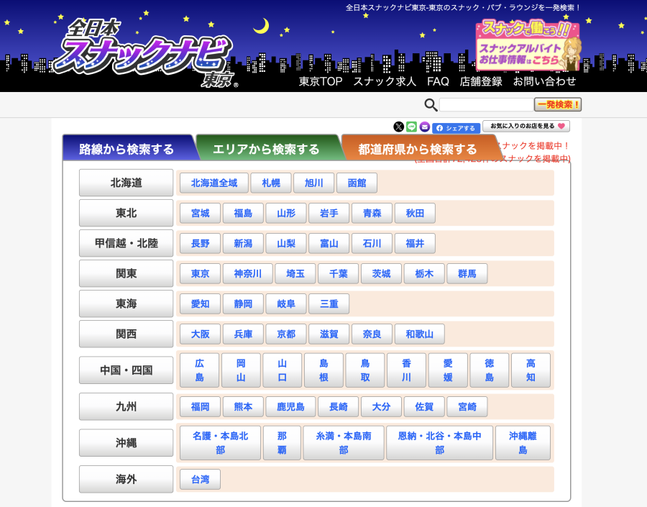Choose 広島 prefecture

200,370
